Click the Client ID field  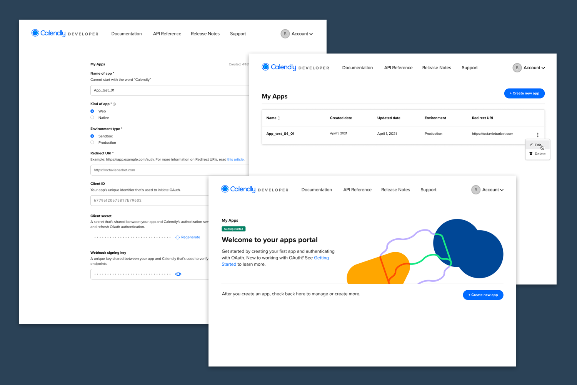coord(150,201)
